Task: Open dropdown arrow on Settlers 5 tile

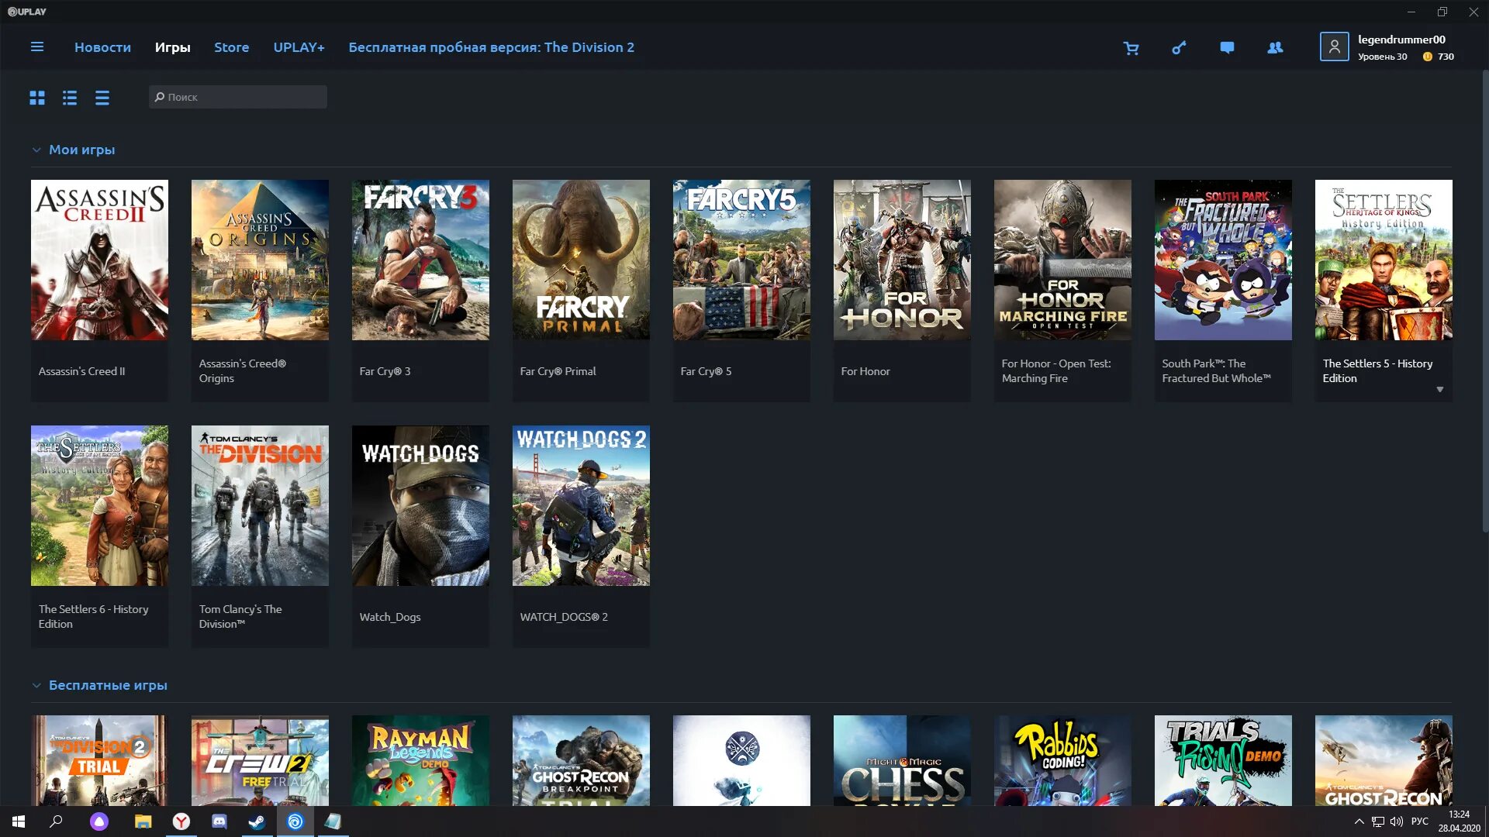Action: coord(1439,390)
